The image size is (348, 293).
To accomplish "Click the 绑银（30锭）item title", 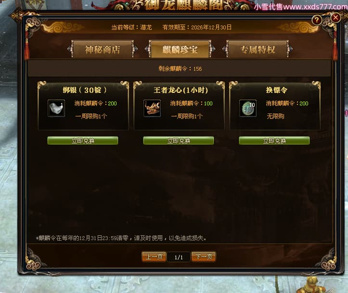I will point(85,90).
